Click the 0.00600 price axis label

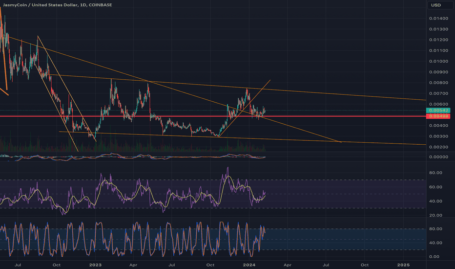click(438, 104)
